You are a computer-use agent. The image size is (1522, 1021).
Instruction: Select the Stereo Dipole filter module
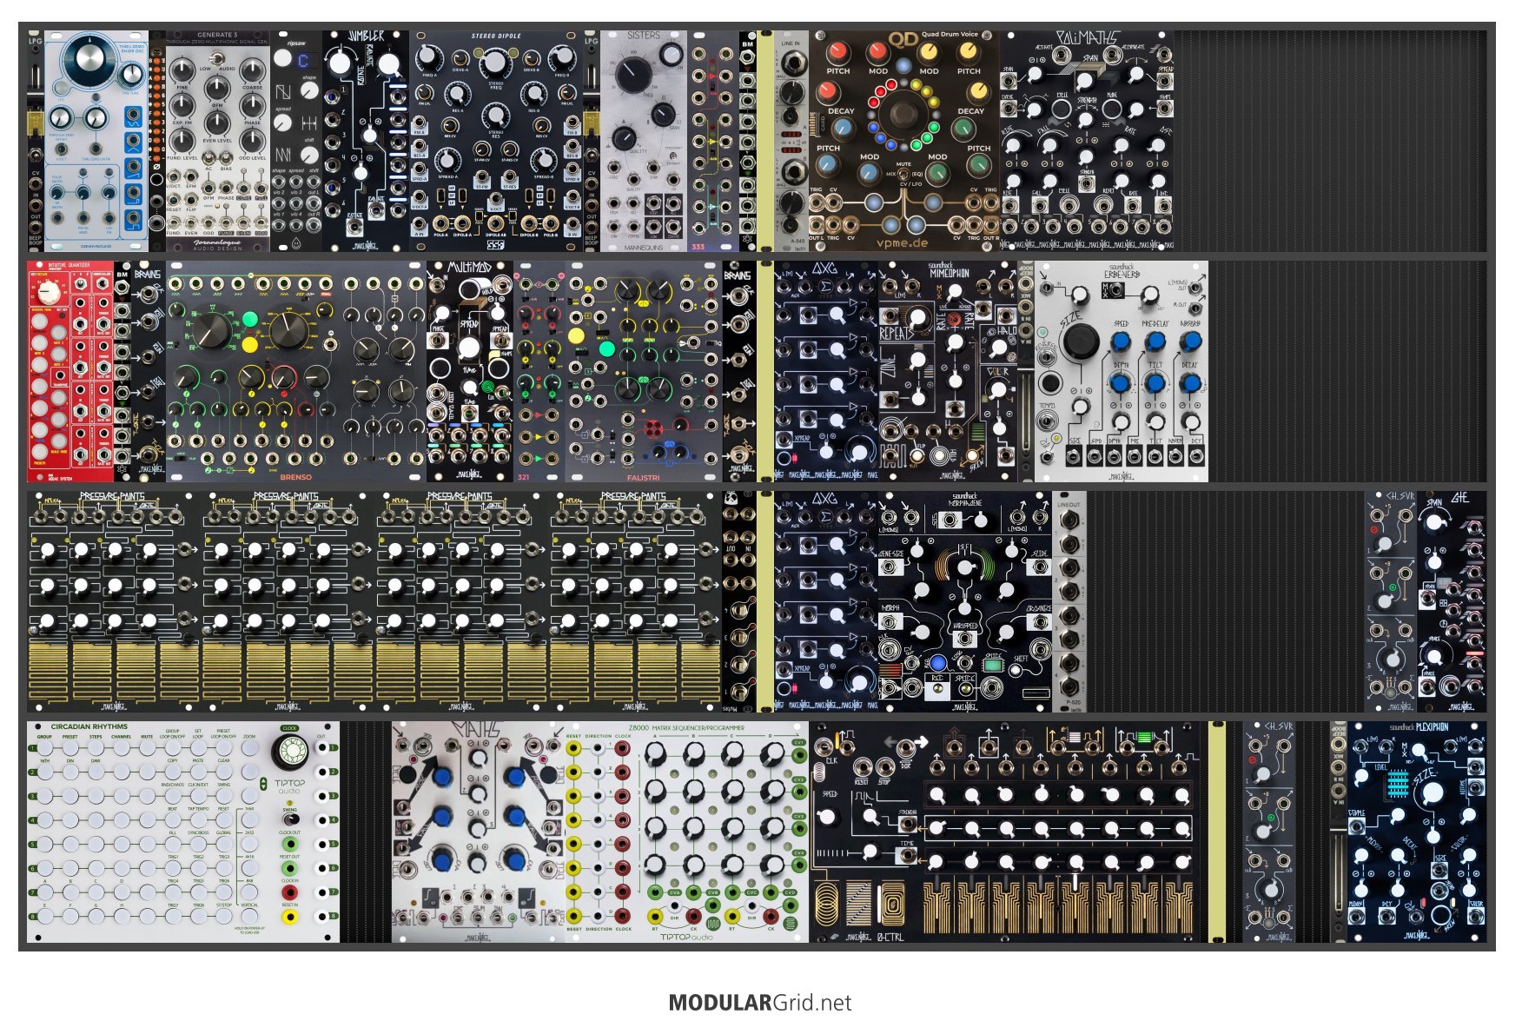[x=496, y=142]
